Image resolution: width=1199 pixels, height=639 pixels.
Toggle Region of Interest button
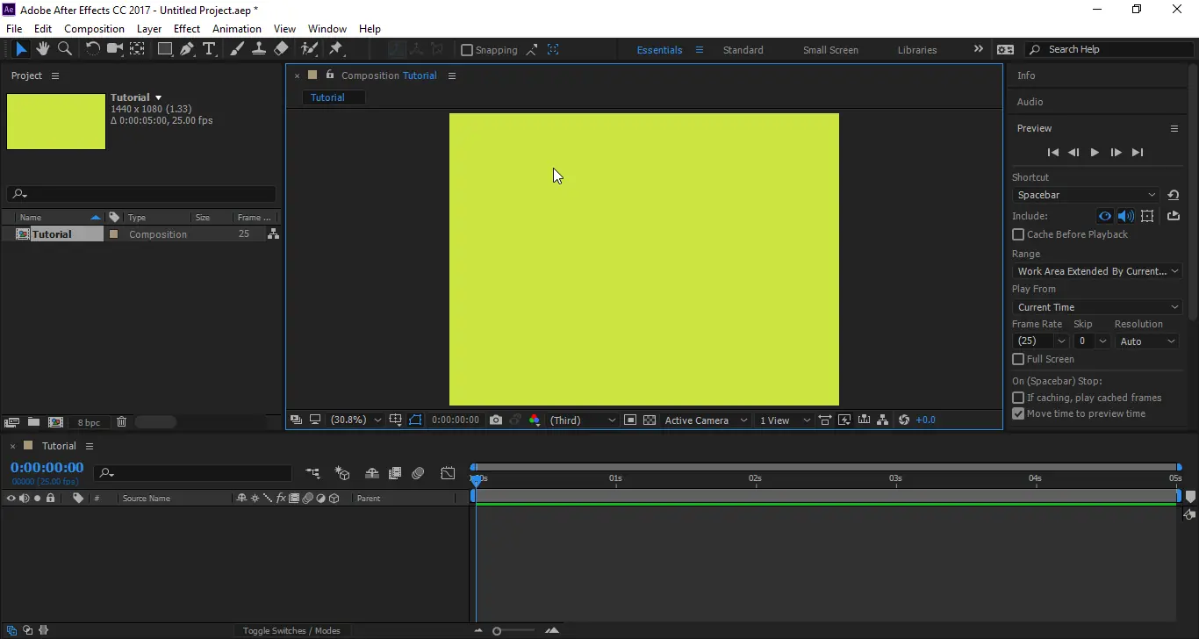(x=630, y=420)
